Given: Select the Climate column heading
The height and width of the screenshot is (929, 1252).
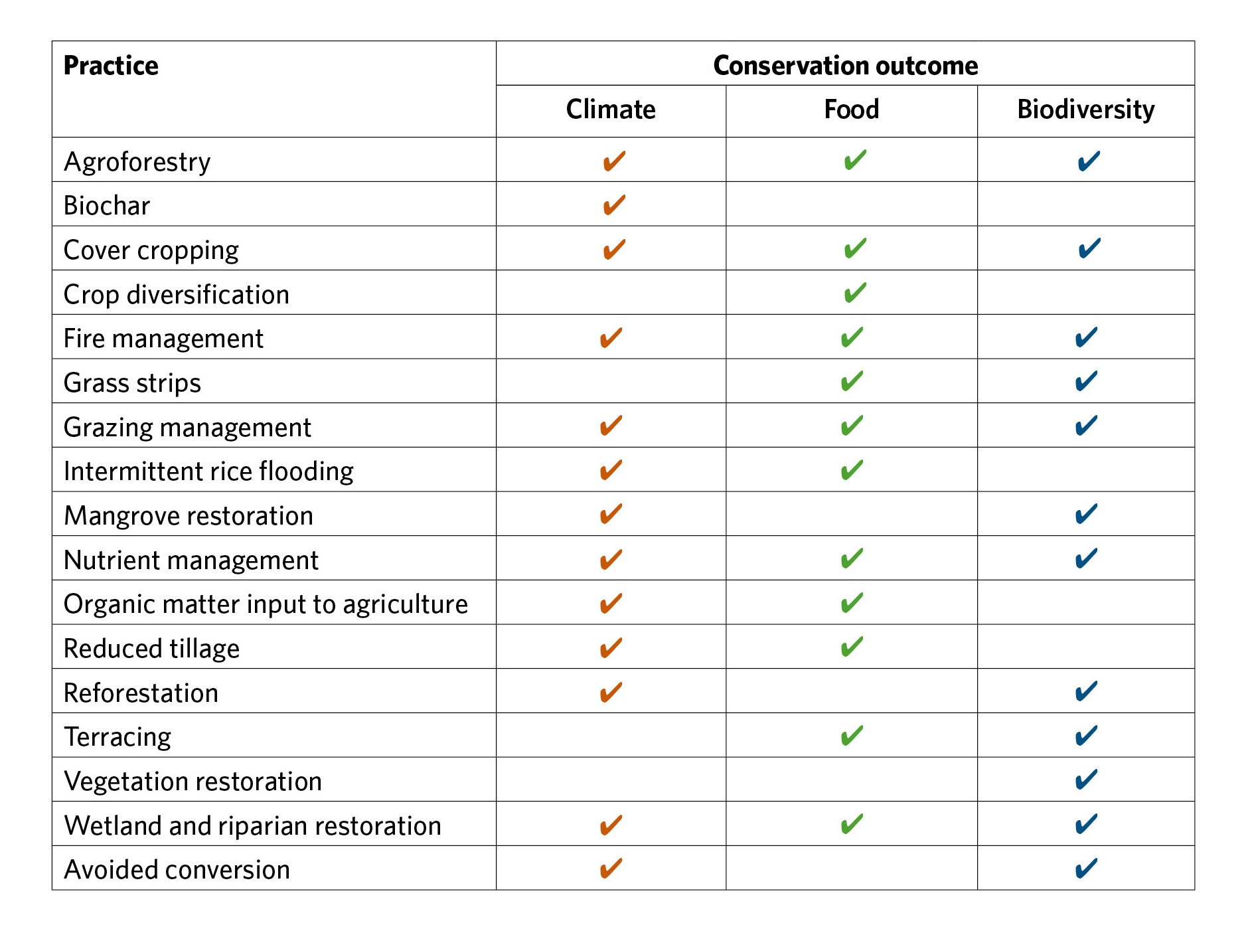Looking at the screenshot, I should pyautogui.click(x=611, y=110).
